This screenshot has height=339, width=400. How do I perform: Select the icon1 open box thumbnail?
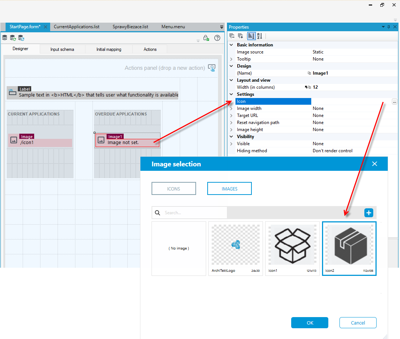pyautogui.click(x=292, y=248)
